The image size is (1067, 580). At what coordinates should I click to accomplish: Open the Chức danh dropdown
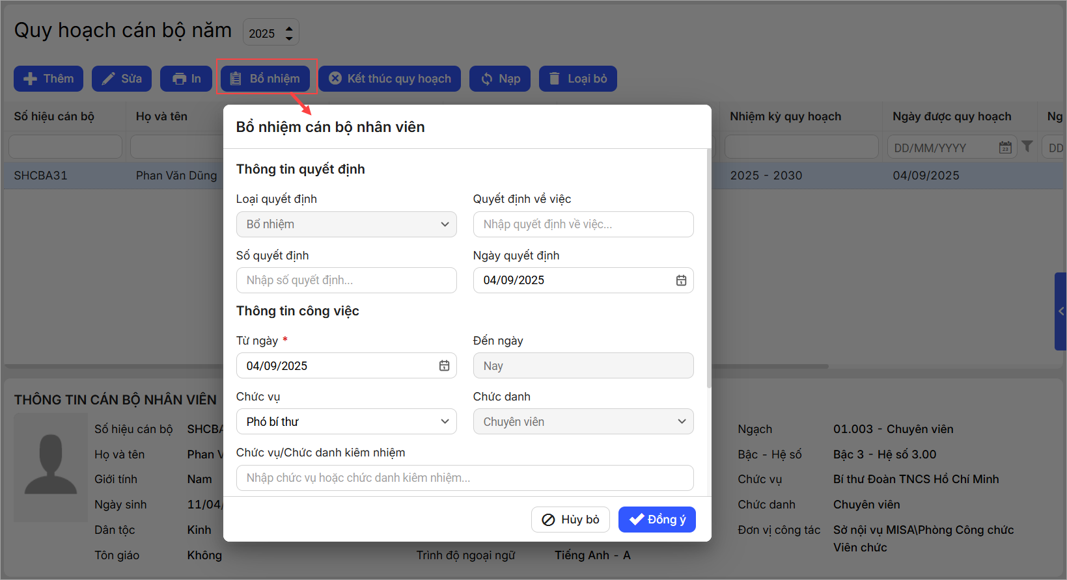click(583, 421)
